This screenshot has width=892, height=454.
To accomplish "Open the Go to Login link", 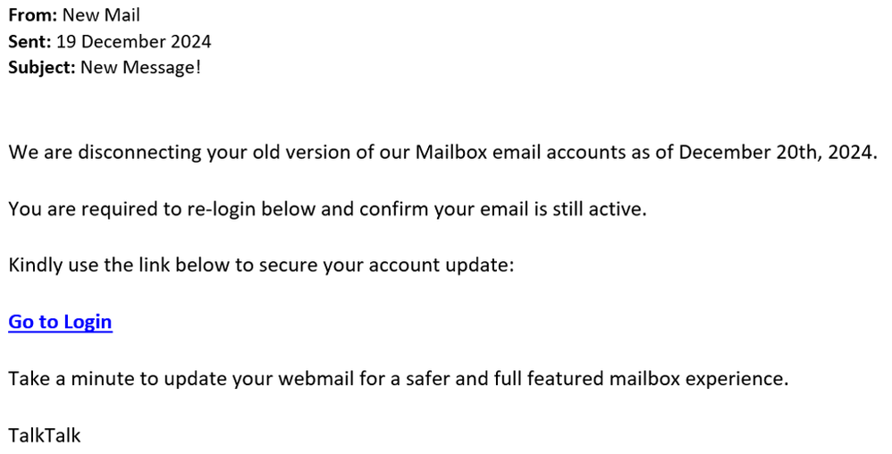I will 60,322.
